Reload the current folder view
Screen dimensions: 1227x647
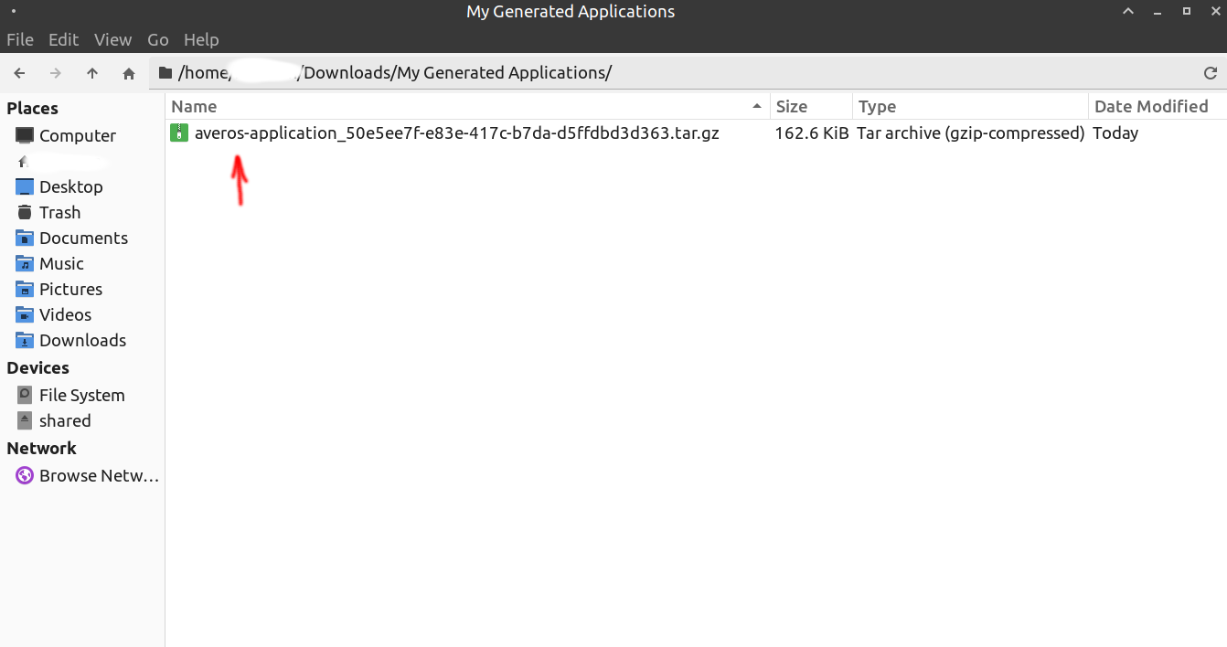pos(1211,73)
